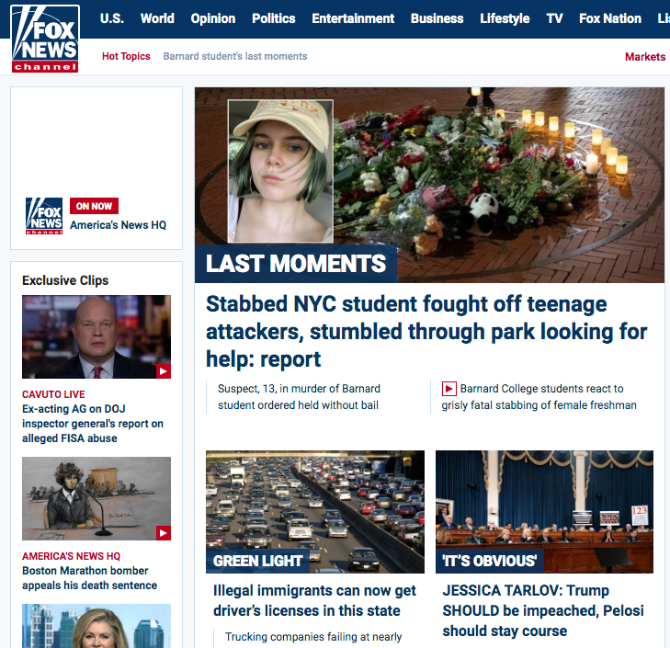Open the illegal immigrants driver's licenses article
This screenshot has height=648, width=670.
[314, 600]
